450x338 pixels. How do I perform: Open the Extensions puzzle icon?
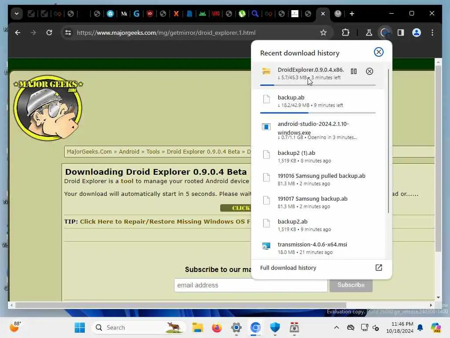click(x=345, y=33)
